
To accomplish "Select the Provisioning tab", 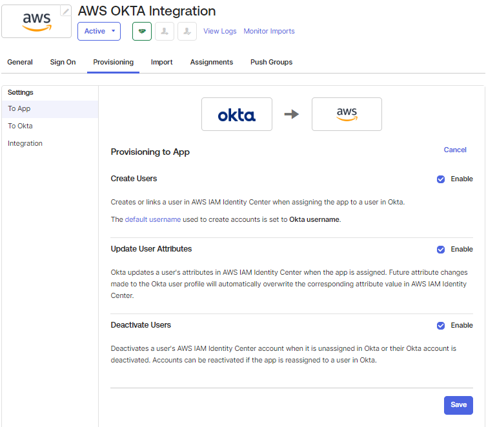I will (114, 62).
